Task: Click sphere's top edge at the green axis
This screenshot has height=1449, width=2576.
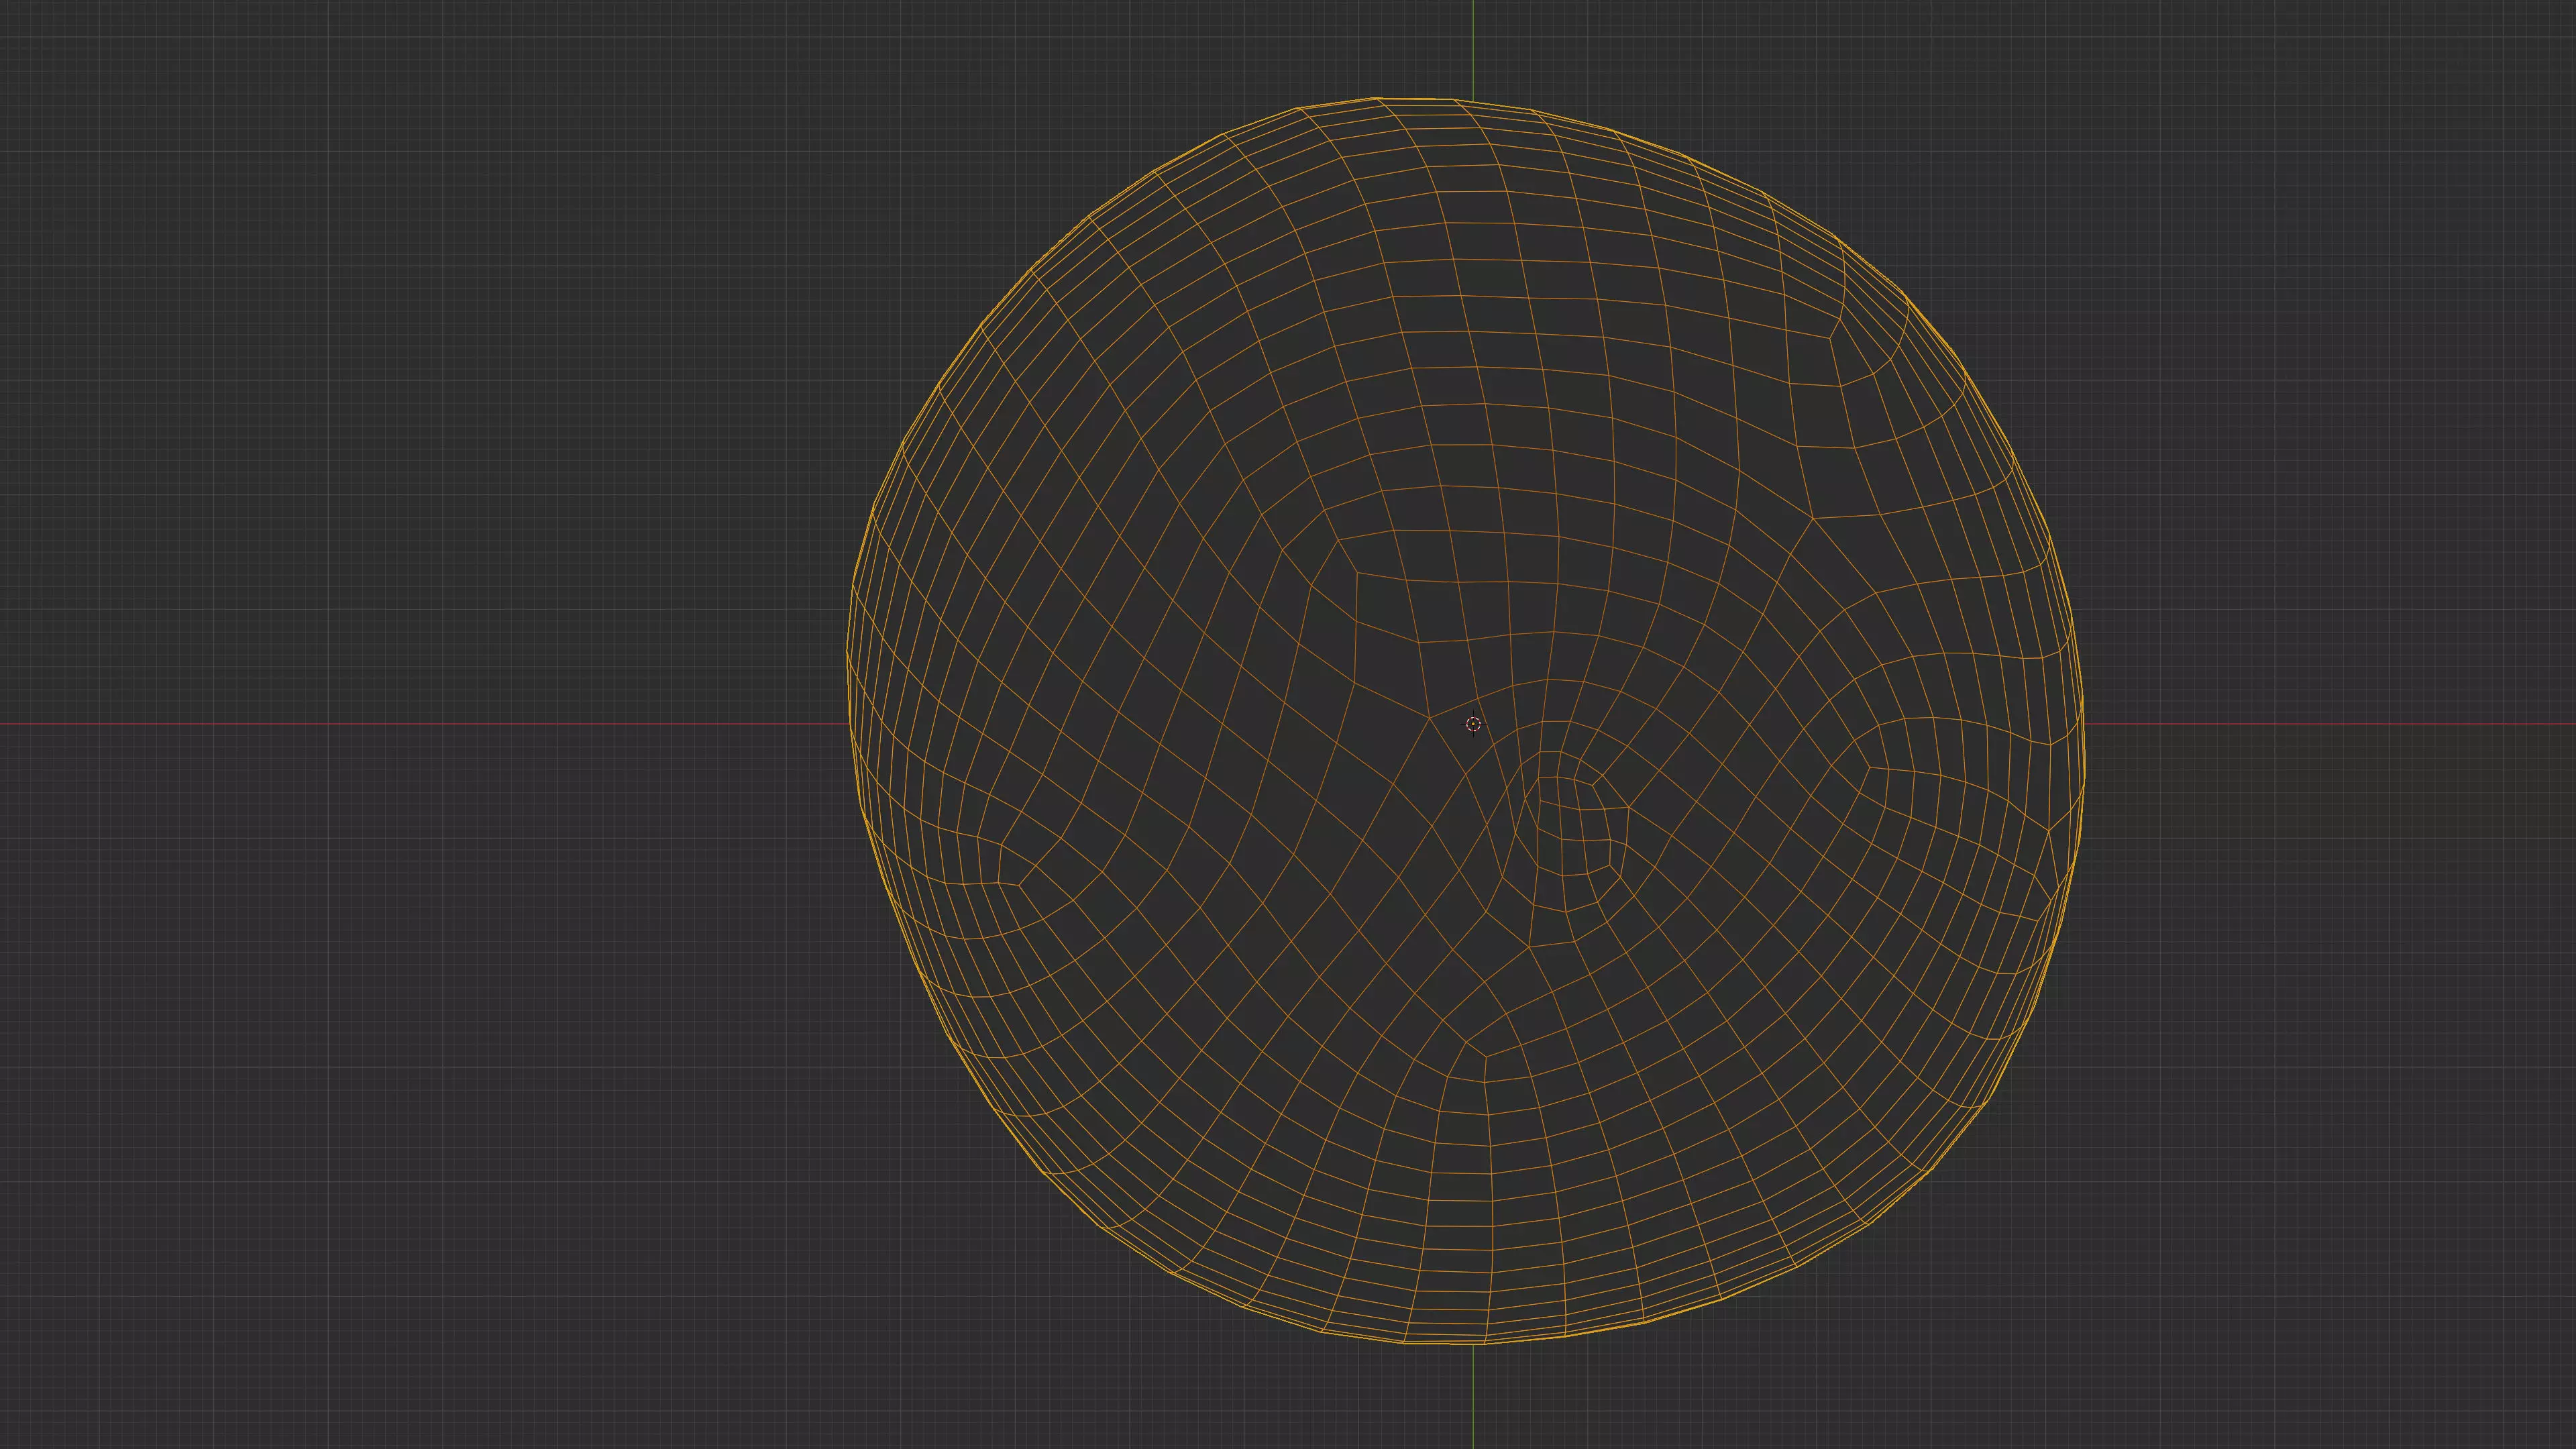Action: [x=1473, y=100]
